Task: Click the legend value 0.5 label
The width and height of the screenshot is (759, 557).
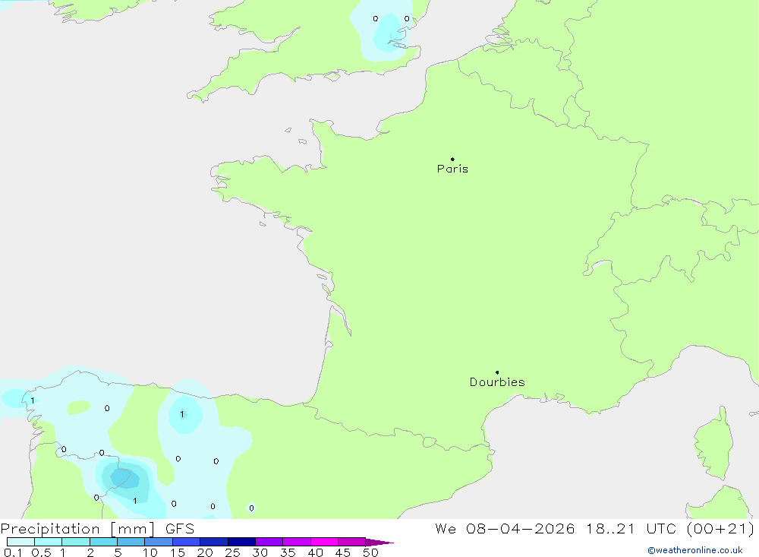Action: pos(41,552)
